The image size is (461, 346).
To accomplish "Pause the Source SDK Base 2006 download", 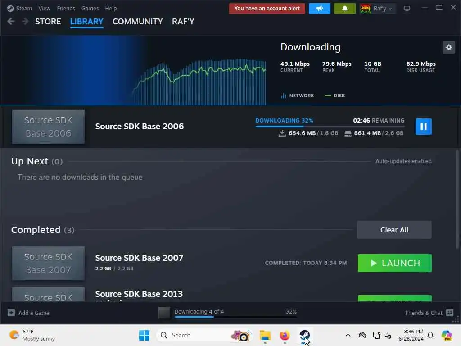I will pyautogui.click(x=423, y=127).
